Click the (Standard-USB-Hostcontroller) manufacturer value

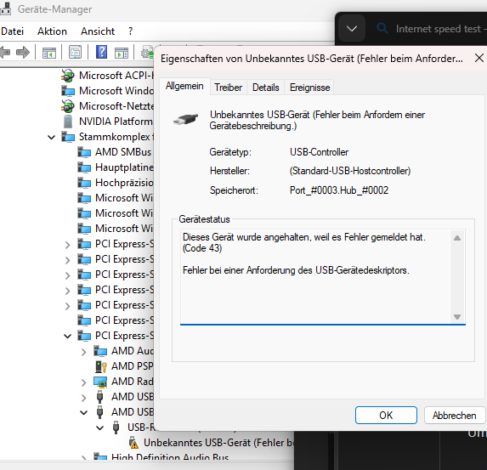pos(350,171)
